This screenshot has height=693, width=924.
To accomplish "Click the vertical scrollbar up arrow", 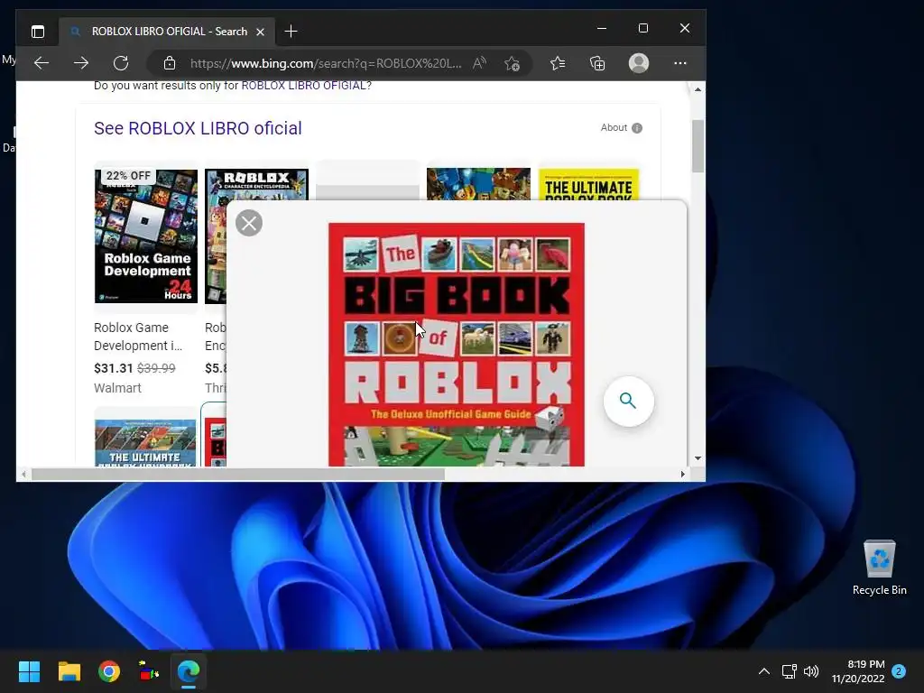I will (698, 89).
